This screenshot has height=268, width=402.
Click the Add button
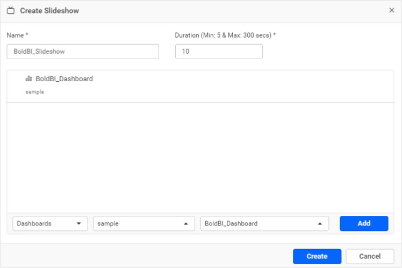(x=364, y=223)
